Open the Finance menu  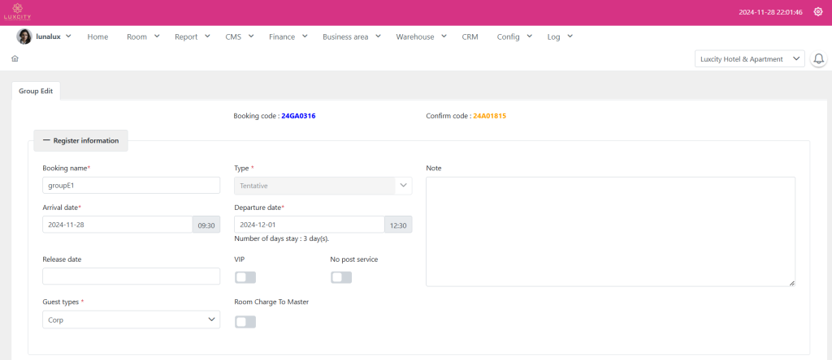pyautogui.click(x=288, y=36)
